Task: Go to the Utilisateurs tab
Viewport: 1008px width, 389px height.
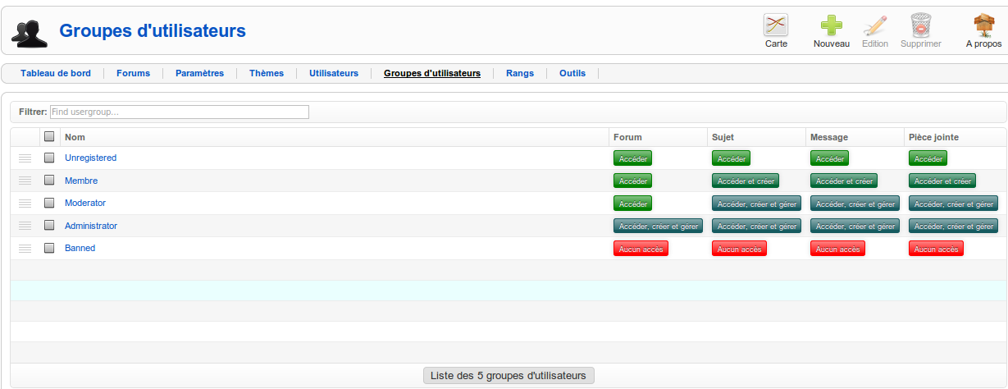Action: (x=333, y=73)
